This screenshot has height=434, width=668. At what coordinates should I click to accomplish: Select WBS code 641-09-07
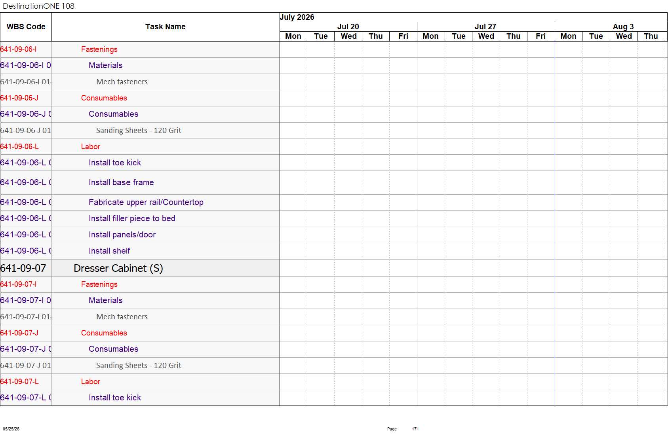point(23,268)
